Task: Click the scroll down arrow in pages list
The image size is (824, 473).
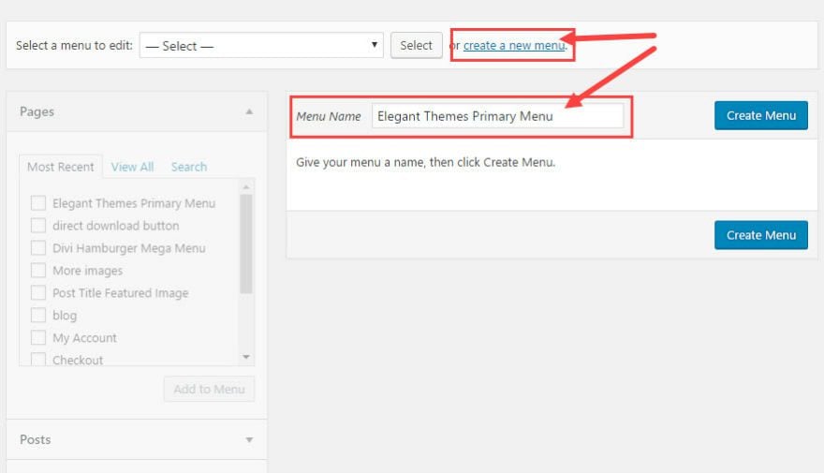Action: tap(246, 357)
